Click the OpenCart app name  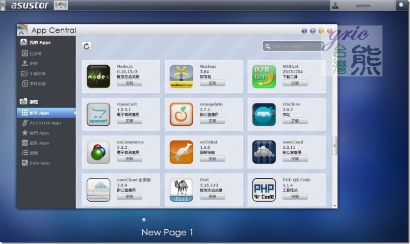pos(127,104)
